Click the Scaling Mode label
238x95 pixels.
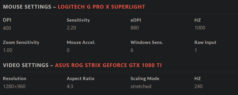click(x=145, y=78)
